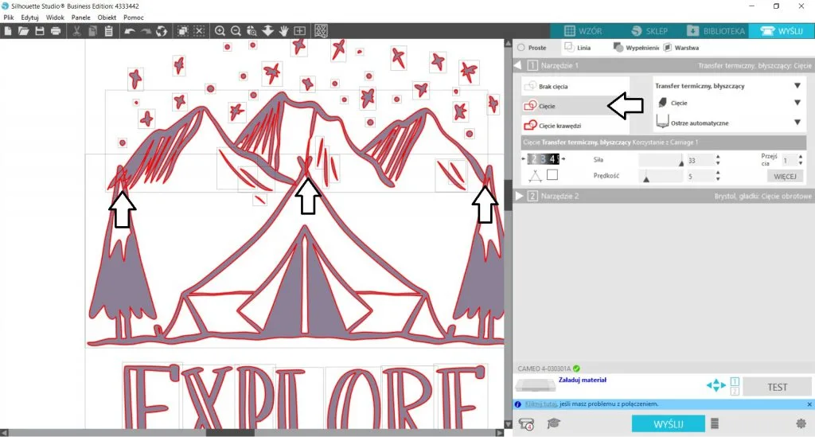Click the circular refresh arrows icon
This screenshot has width=815, height=437.
[x=162, y=31]
